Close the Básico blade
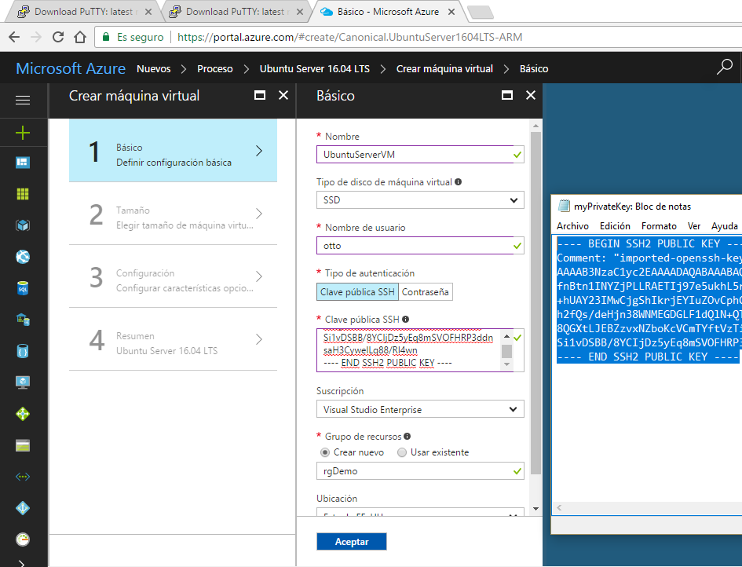This screenshot has width=742, height=567. 531,96
